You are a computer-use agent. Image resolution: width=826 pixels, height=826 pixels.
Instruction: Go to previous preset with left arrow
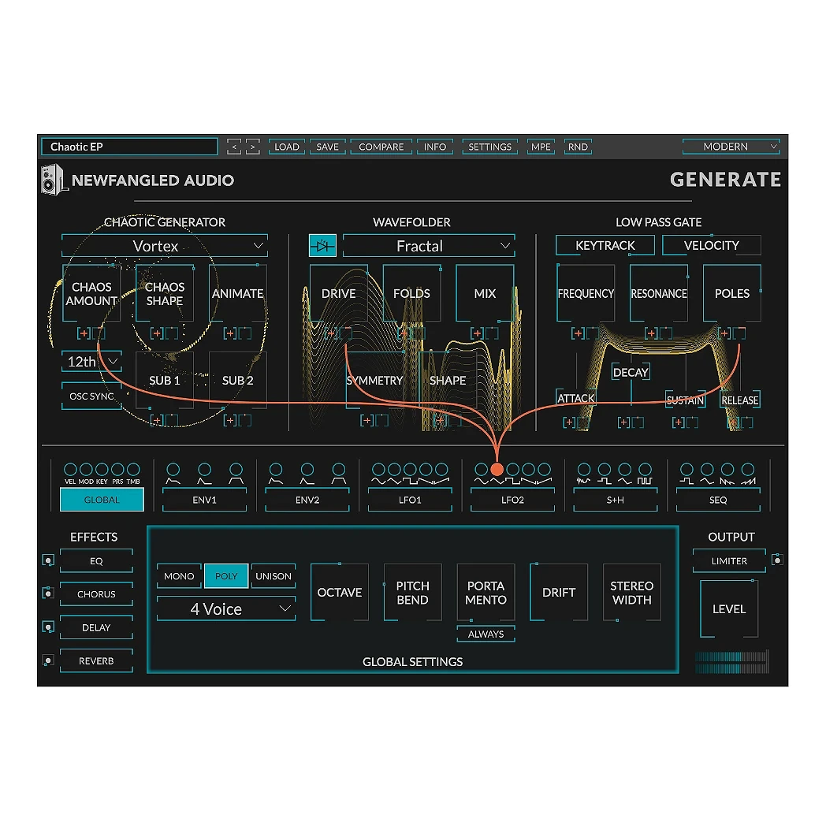pos(234,147)
